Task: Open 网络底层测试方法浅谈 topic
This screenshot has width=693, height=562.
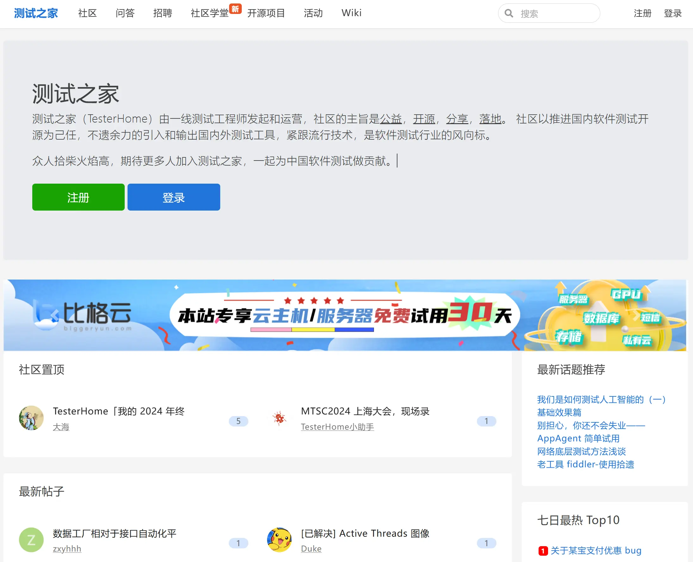Action: pos(581,451)
